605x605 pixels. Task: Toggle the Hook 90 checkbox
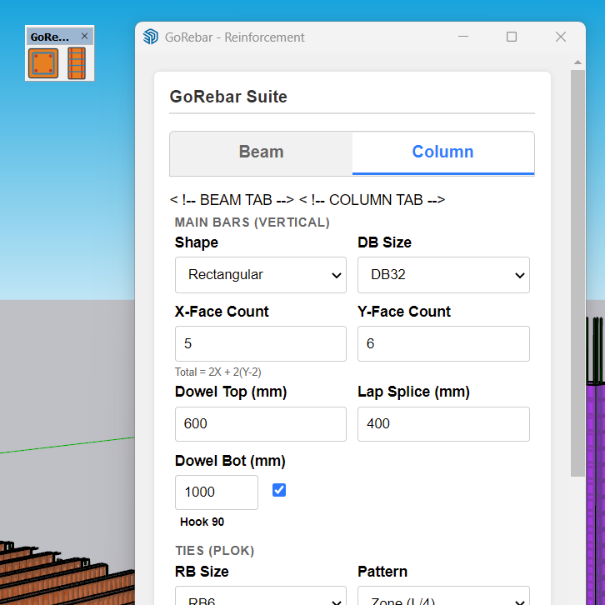[x=279, y=490]
